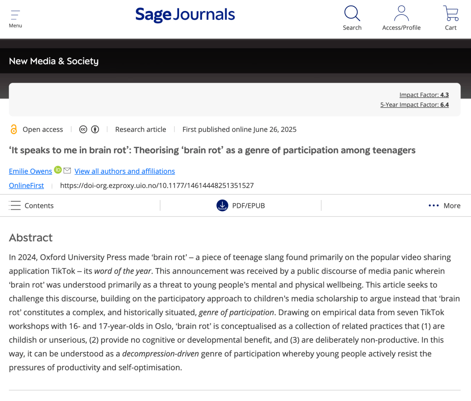Click the PDF/EPUB download icon
Screen dimensions: 471x401
point(222,206)
